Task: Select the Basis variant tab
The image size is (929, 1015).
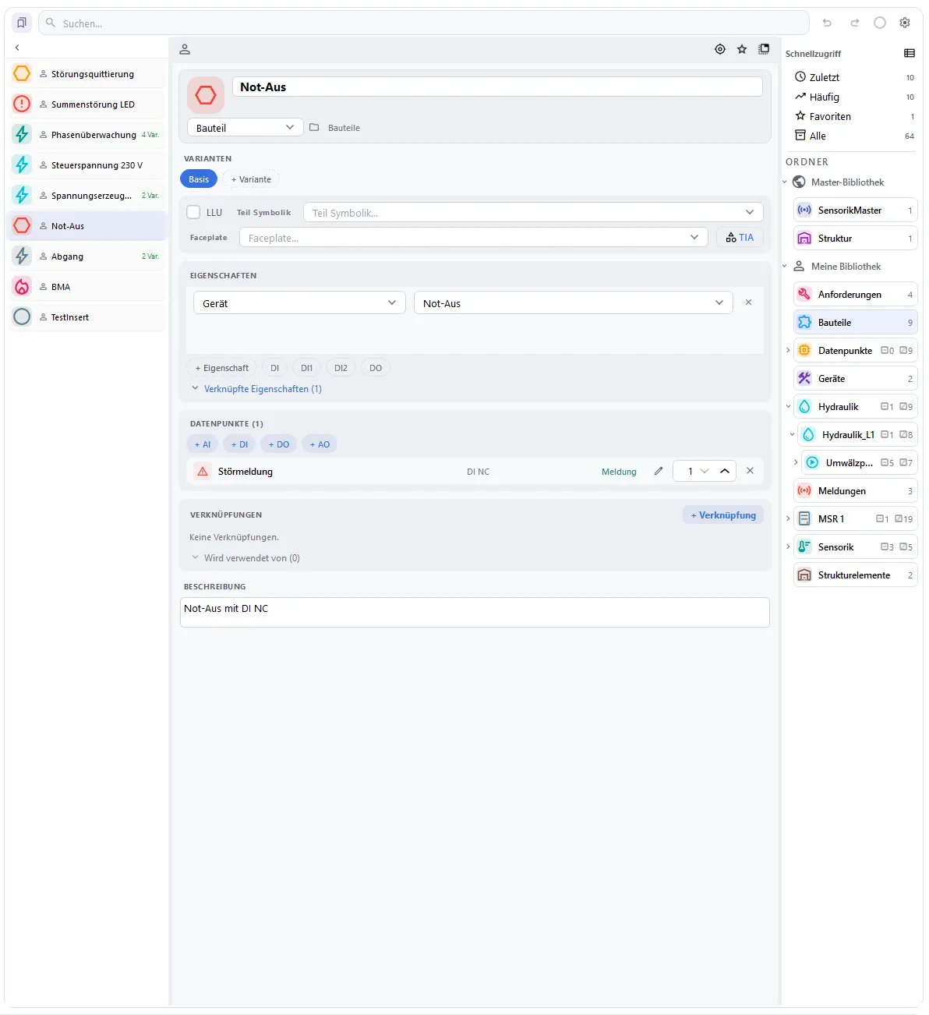Action: coord(199,179)
